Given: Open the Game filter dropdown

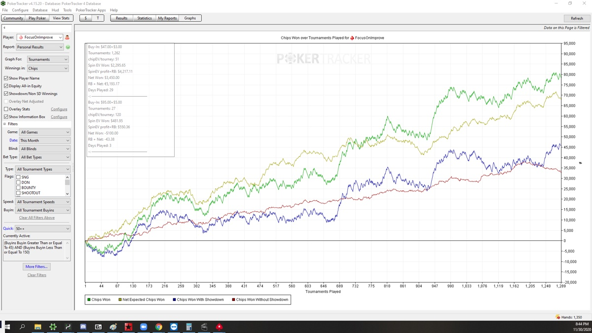Looking at the screenshot, I should click(45, 132).
